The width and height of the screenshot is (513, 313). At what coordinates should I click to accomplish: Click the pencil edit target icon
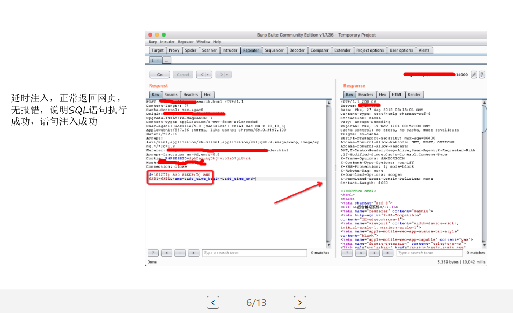[474, 75]
